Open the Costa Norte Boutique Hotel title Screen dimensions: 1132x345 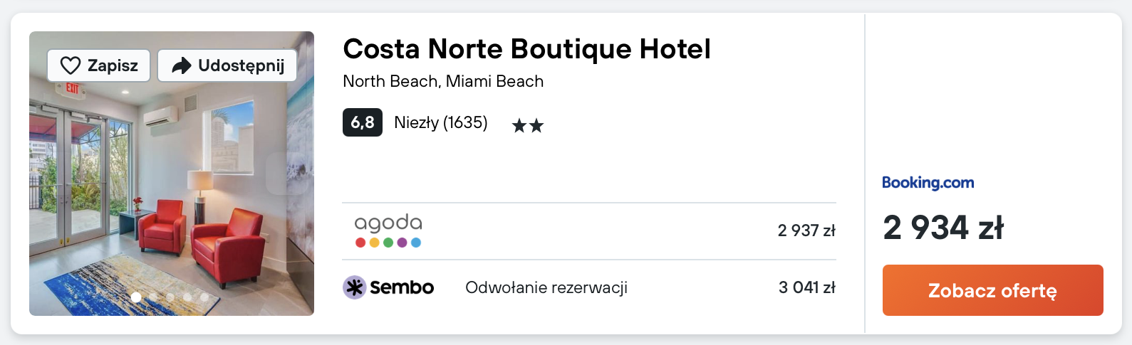click(526, 49)
